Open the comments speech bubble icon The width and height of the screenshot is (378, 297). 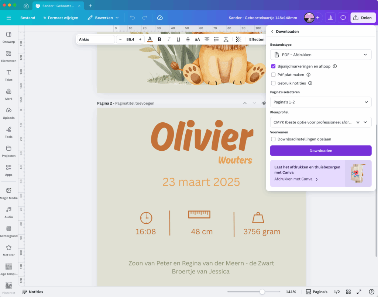coord(343,18)
